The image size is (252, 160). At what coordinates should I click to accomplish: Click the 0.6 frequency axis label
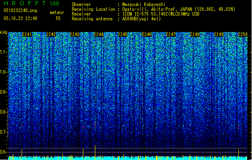pyautogui.click(x=4, y=152)
